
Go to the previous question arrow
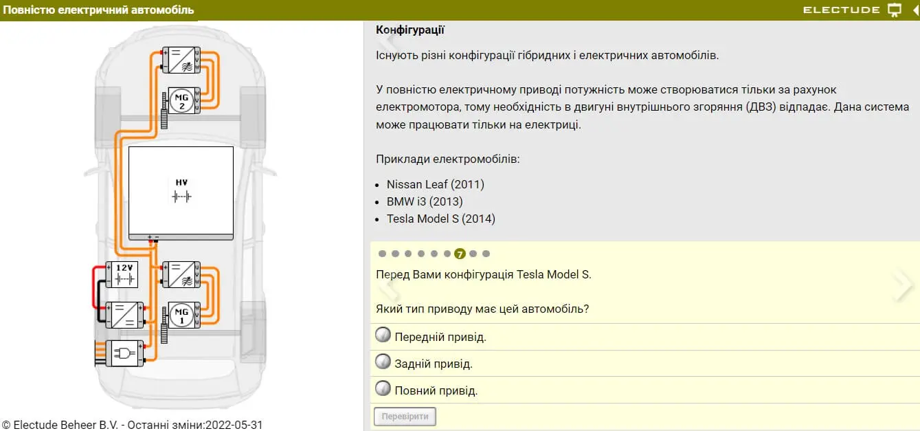click(x=389, y=285)
